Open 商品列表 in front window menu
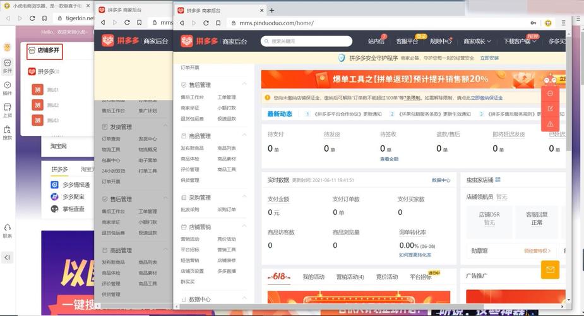 coord(227,149)
